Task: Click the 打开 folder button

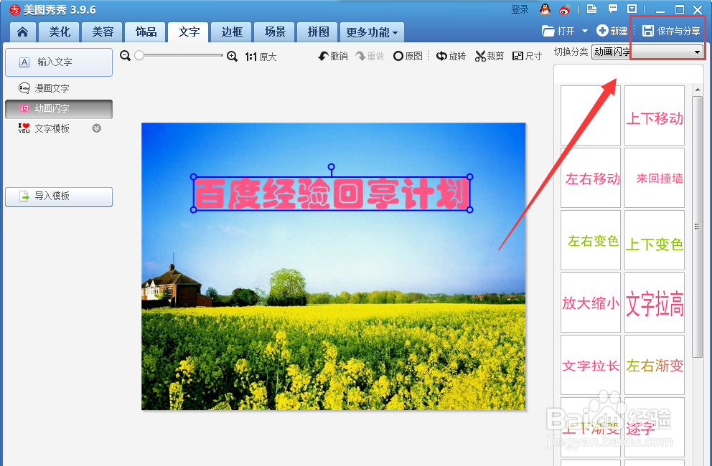Action: pyautogui.click(x=558, y=31)
